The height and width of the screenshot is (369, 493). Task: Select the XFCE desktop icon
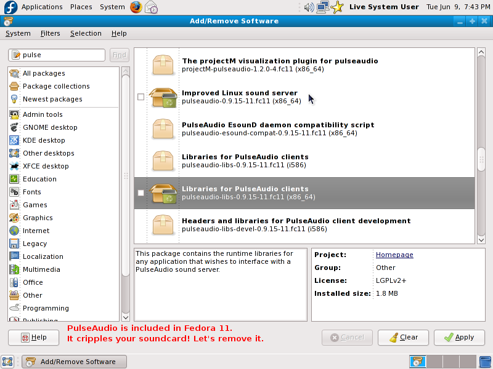point(14,165)
